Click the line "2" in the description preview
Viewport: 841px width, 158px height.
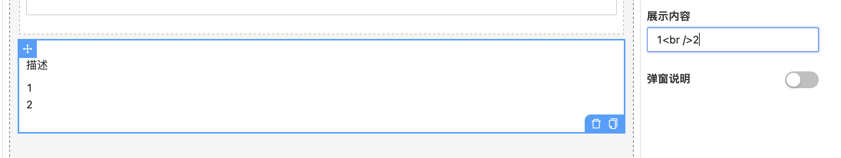[30, 105]
